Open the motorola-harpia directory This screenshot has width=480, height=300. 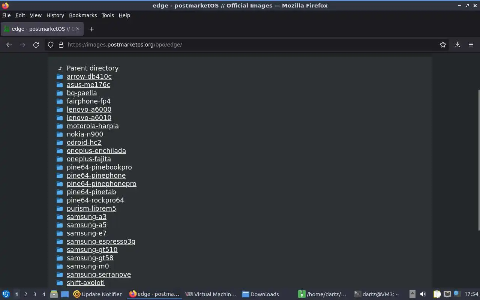click(93, 126)
